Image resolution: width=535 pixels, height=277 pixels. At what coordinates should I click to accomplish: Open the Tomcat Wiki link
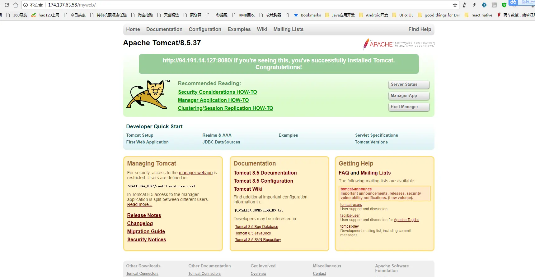coord(248,189)
